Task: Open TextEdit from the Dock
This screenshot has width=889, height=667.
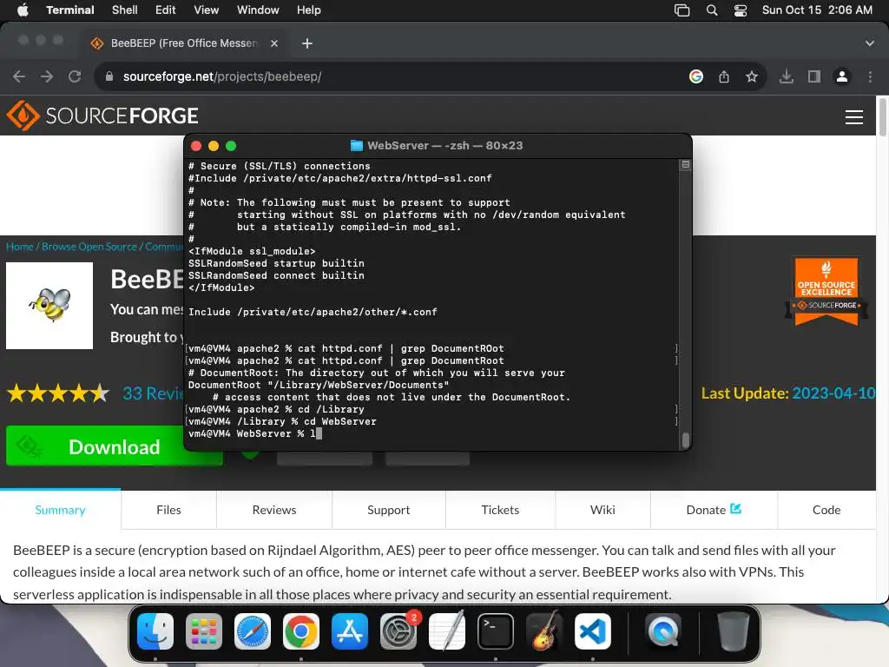Action: [x=447, y=631]
